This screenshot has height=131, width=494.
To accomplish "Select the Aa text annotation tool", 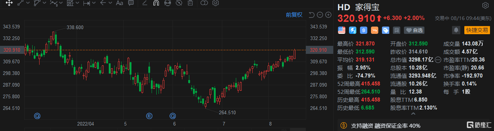I will tap(119, 3).
